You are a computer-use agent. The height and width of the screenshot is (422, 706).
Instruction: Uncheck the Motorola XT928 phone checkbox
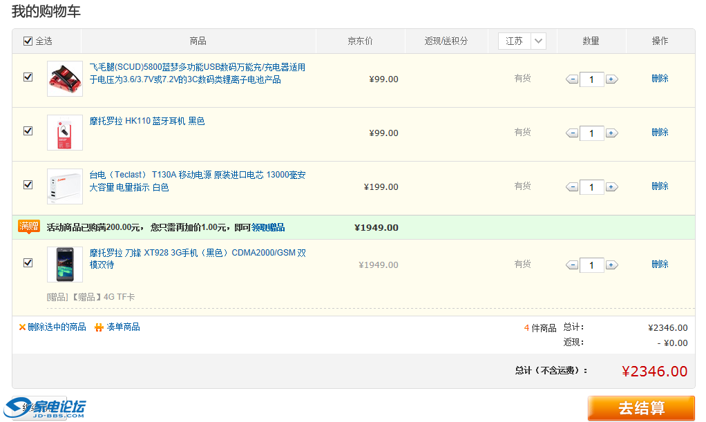tap(28, 262)
